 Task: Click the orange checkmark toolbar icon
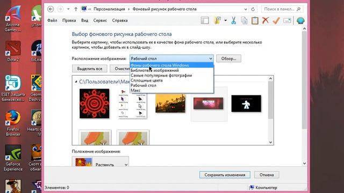pyautogui.click(x=276, y=20)
